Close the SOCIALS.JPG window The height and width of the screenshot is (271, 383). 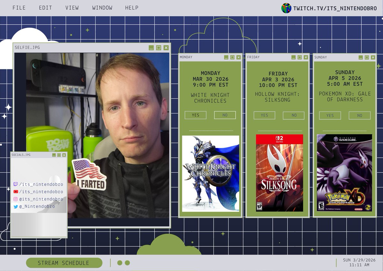point(64,155)
